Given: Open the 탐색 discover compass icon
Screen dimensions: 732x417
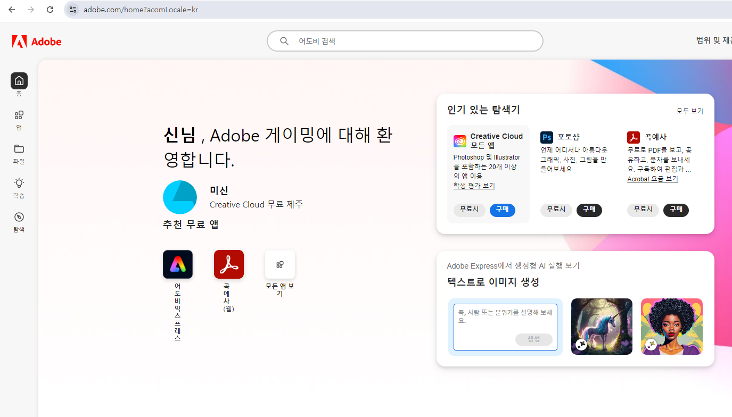Looking at the screenshot, I should (19, 217).
